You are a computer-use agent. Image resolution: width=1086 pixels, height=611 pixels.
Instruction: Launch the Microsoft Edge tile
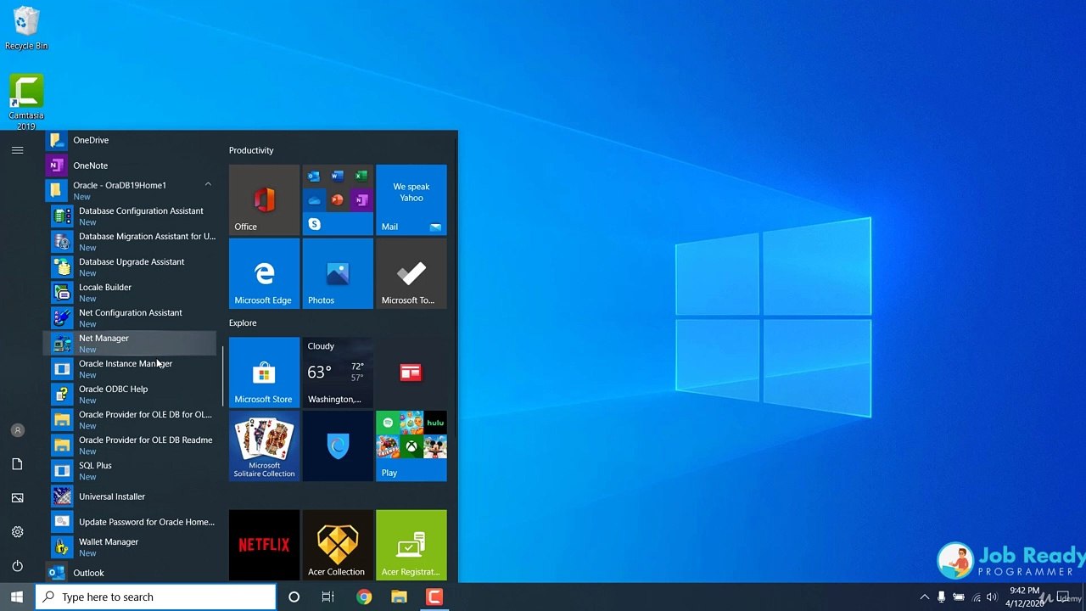tap(264, 273)
